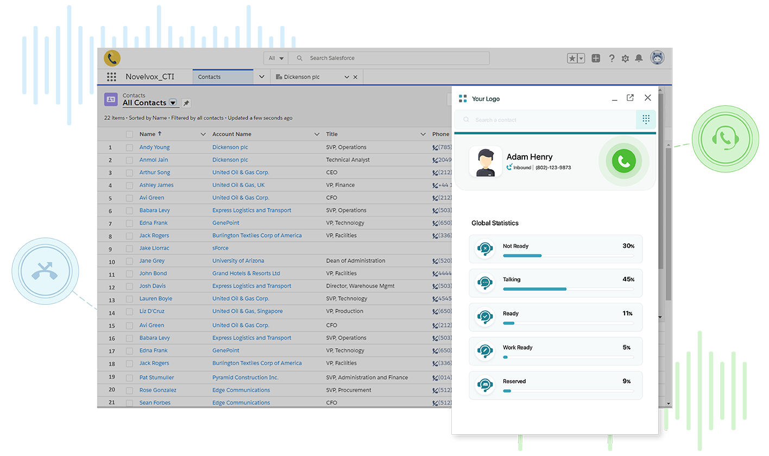Image resolution: width=769 pixels, height=456 pixels.
Task: Open the Pyramid Construction Inc. account link
Action: [x=245, y=377]
